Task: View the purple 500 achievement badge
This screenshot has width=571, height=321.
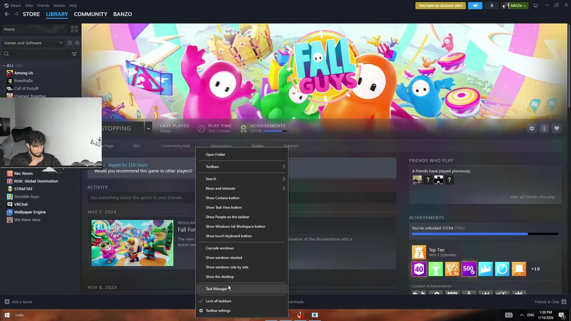Action: [469, 269]
